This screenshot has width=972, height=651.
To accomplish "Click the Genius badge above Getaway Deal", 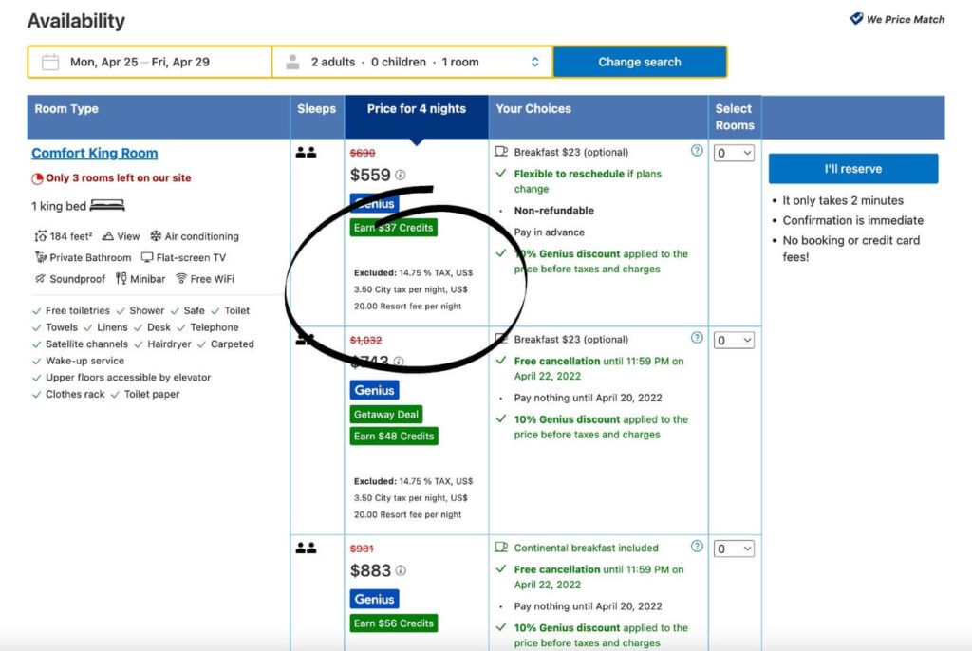I will [374, 390].
